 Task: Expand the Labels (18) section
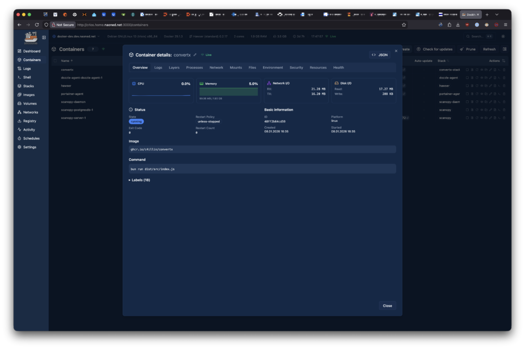click(139, 180)
